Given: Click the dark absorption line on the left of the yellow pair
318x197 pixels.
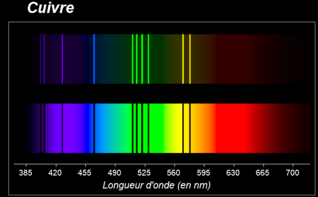Looking at the screenshot, I should click(183, 128).
